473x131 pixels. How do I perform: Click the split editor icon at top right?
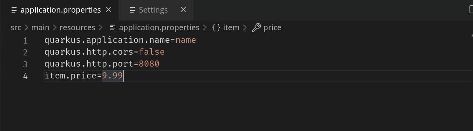(471, 10)
